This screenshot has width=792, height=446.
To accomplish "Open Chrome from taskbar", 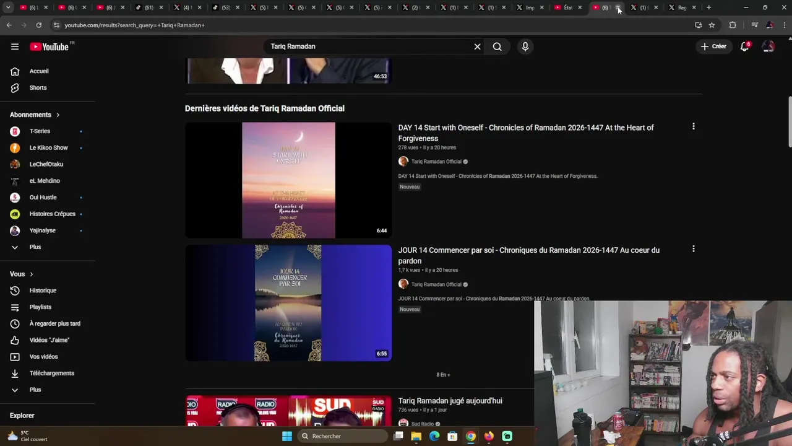I will 471,436.
